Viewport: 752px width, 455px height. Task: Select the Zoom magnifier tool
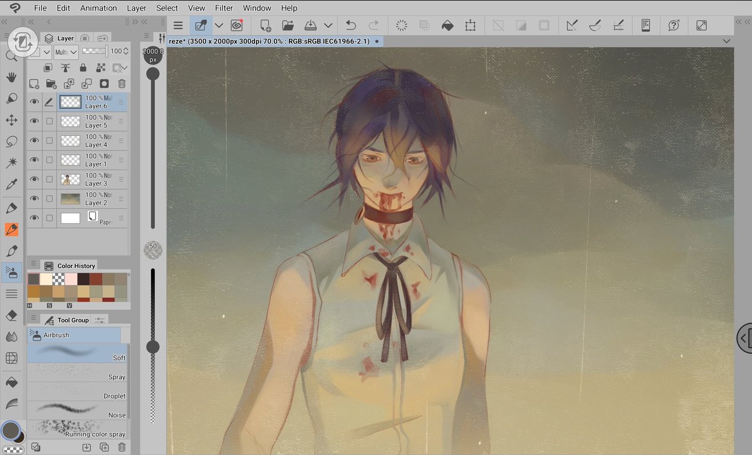click(11, 56)
